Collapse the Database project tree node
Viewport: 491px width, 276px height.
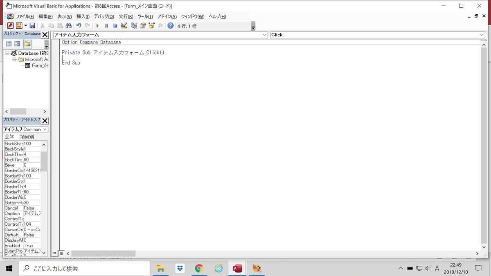[7, 53]
